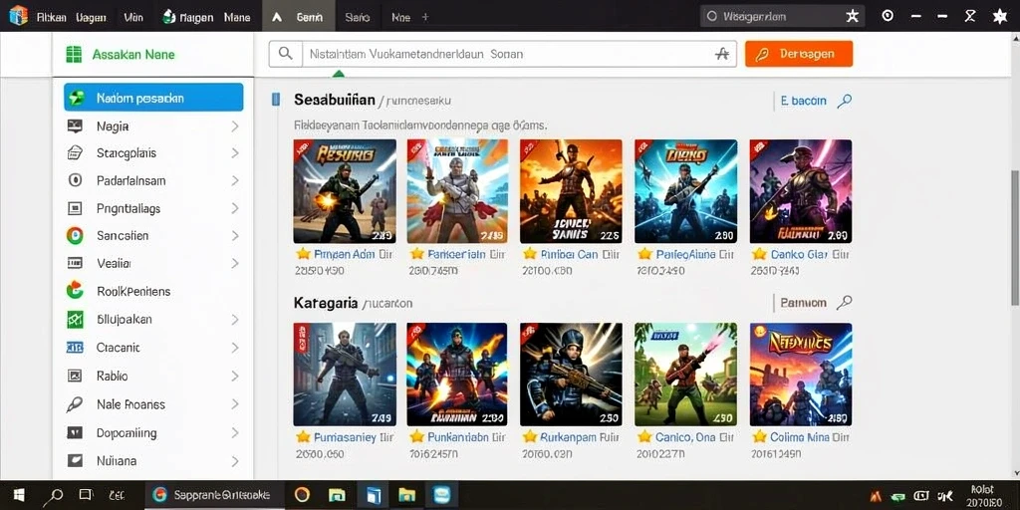Open the Vin menu
The height and width of the screenshot is (510, 1020).
click(133, 18)
